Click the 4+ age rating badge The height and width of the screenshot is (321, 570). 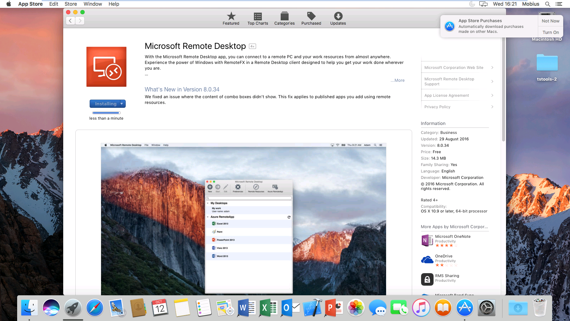pyautogui.click(x=252, y=46)
